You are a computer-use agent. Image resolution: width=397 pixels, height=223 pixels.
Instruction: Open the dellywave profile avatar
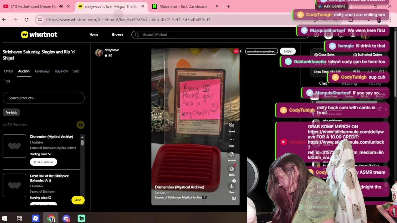coord(99,53)
